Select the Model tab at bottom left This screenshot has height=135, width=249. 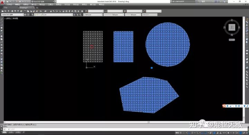4,132
